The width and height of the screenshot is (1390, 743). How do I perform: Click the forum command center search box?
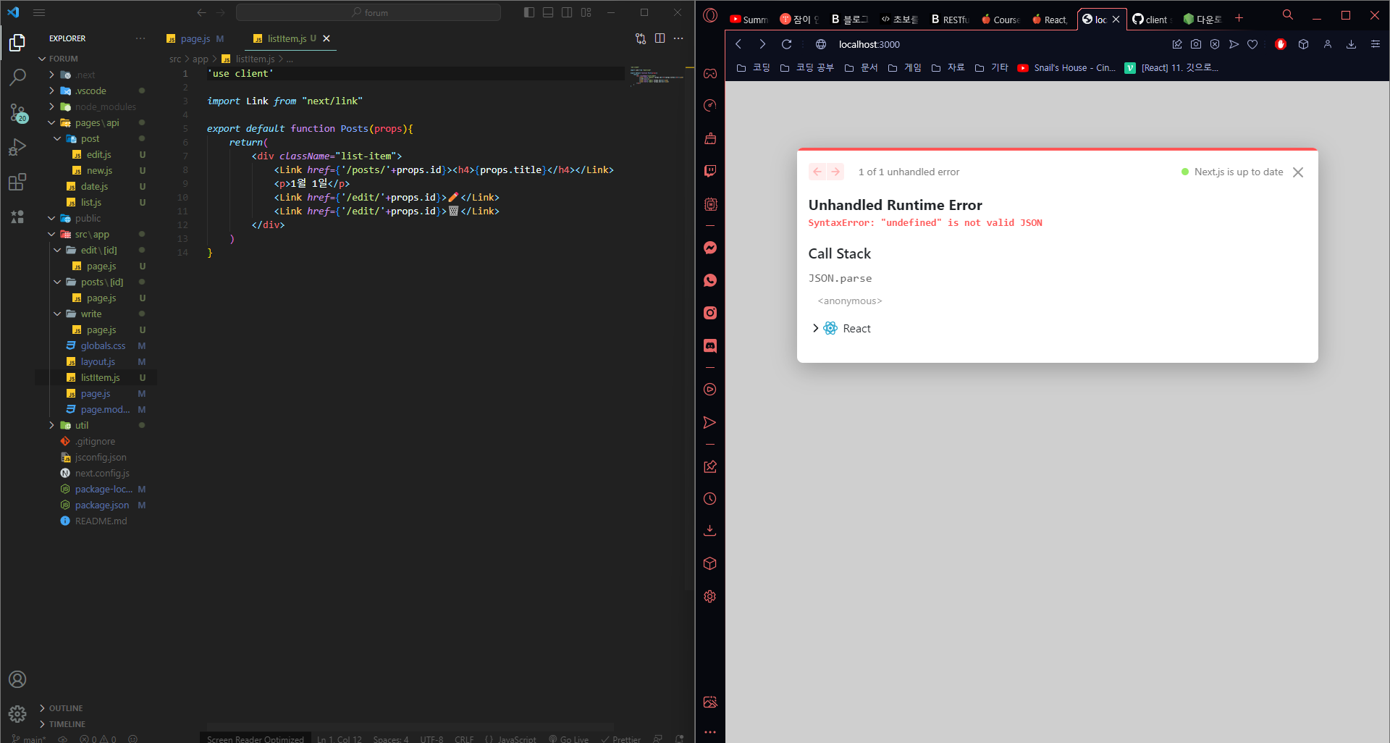coord(368,12)
